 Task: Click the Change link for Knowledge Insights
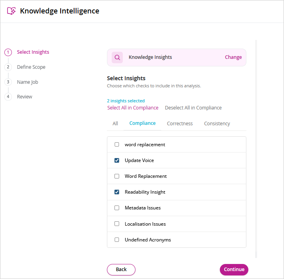[x=233, y=57]
